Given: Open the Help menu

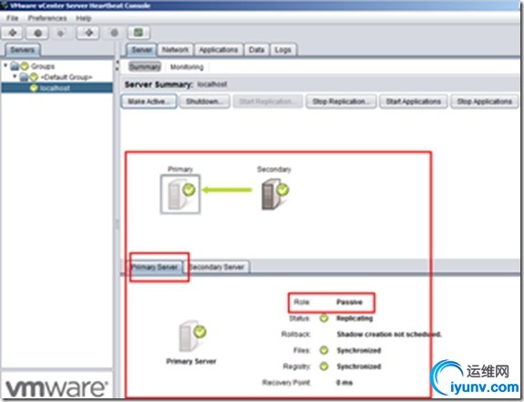Looking at the screenshot, I should tap(83, 18).
